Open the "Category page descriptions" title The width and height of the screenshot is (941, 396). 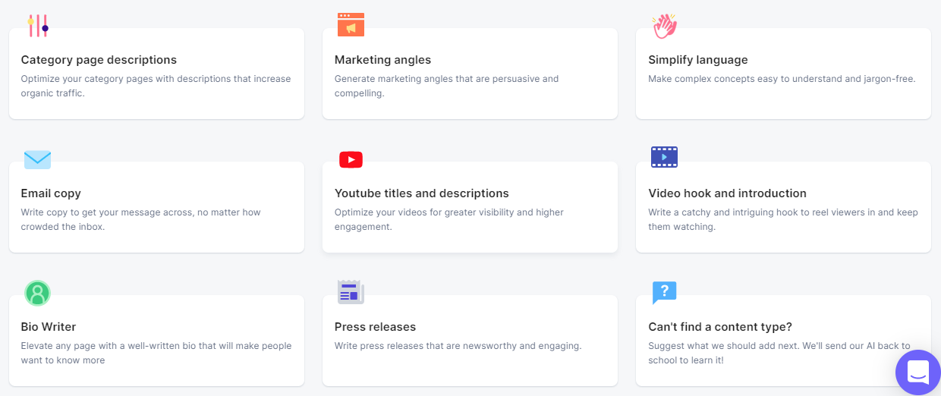tap(99, 60)
